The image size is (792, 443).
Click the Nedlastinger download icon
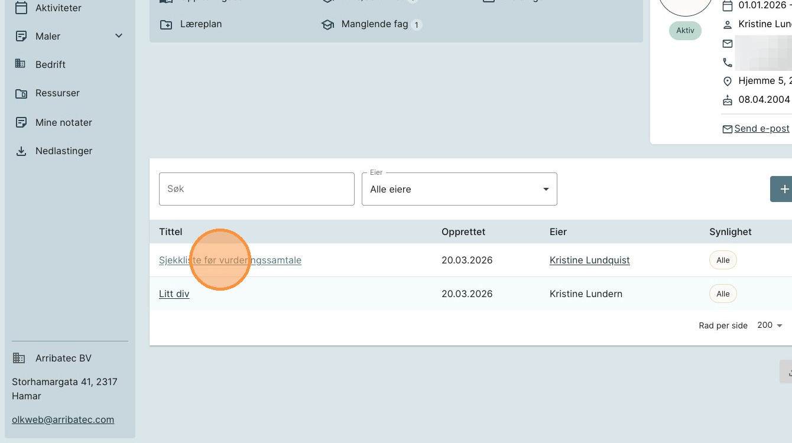[x=21, y=151]
